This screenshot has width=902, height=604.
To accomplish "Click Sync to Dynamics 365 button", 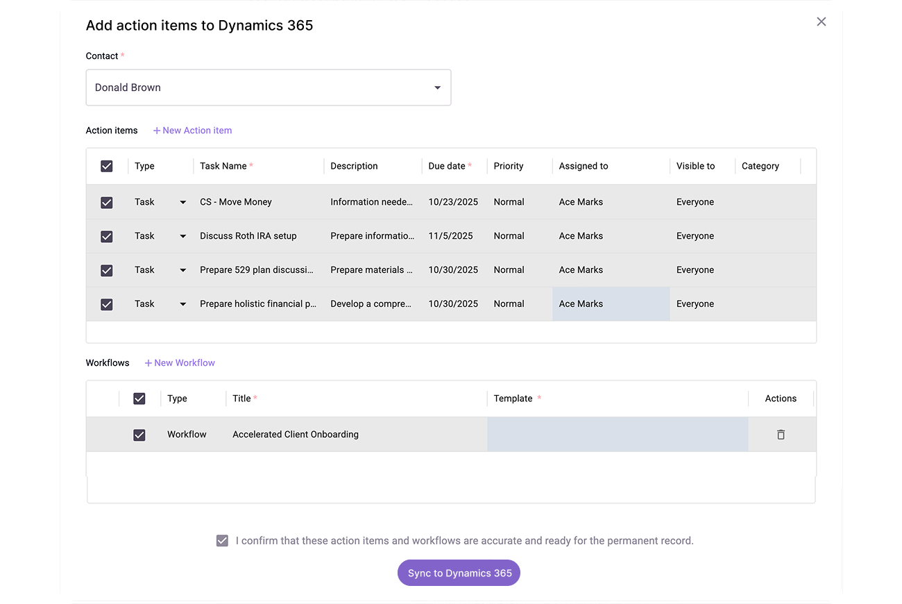I will (x=459, y=573).
